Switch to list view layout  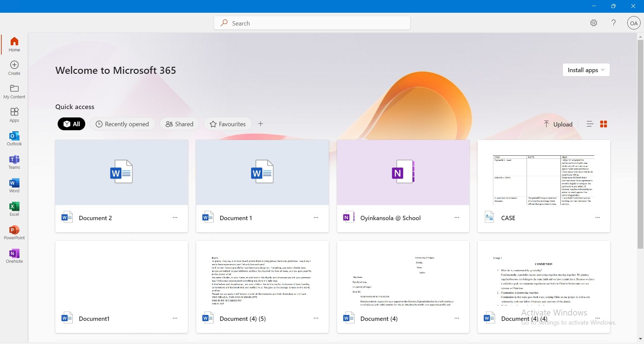[590, 124]
